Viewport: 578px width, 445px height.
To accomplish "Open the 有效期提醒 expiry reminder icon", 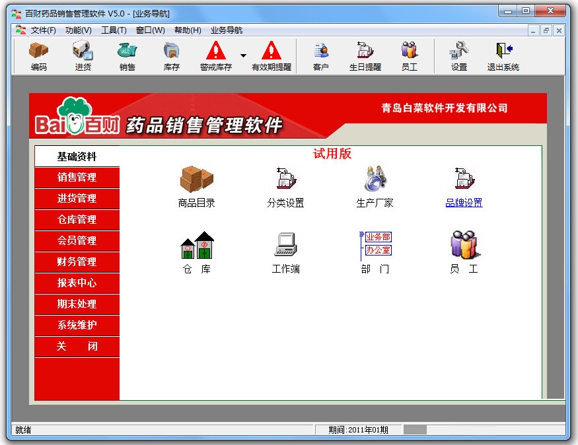I will click(x=271, y=56).
